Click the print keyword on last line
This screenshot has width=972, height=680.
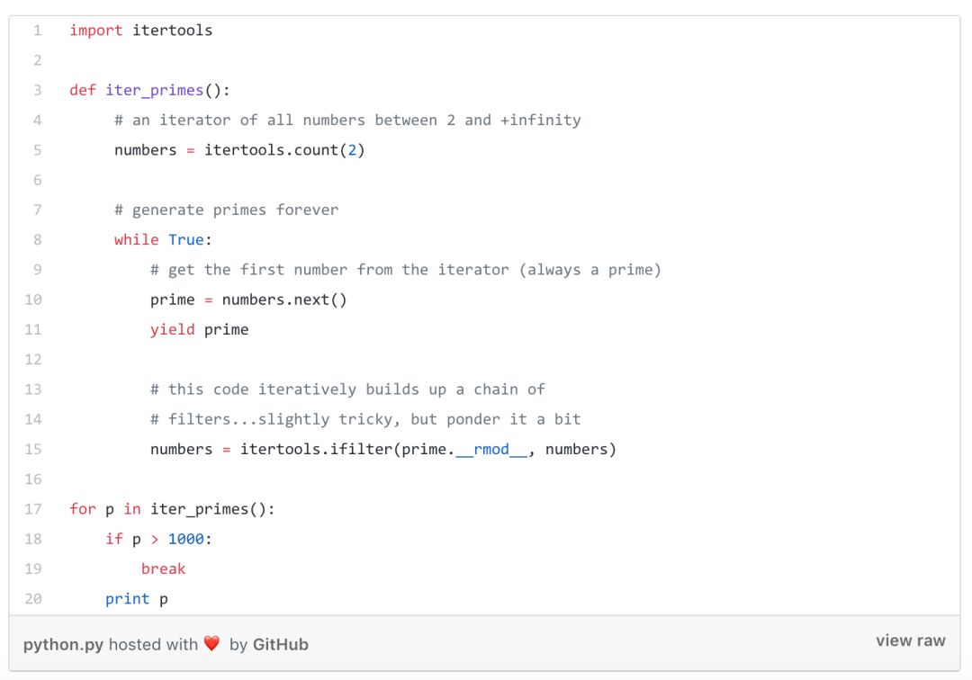[x=127, y=599]
